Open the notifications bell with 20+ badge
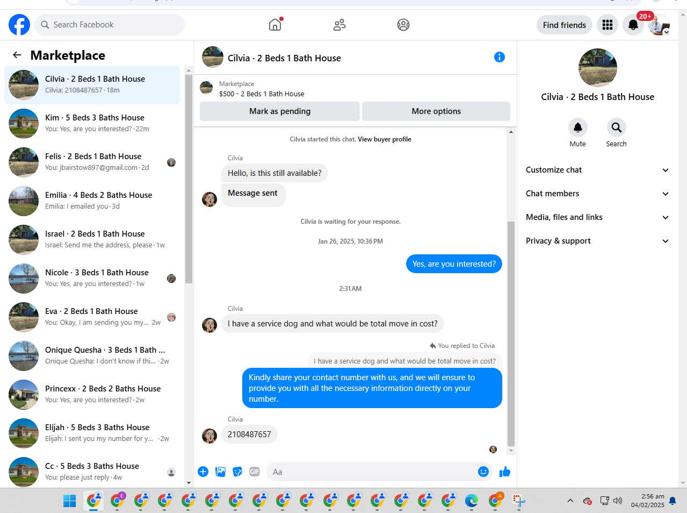This screenshot has width=687, height=513. [633, 25]
